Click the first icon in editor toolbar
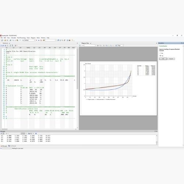The image size is (184, 184). pos(1,46)
